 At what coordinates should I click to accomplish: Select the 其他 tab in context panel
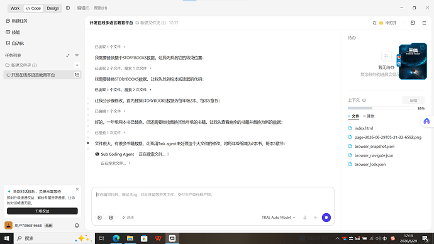click(369, 116)
